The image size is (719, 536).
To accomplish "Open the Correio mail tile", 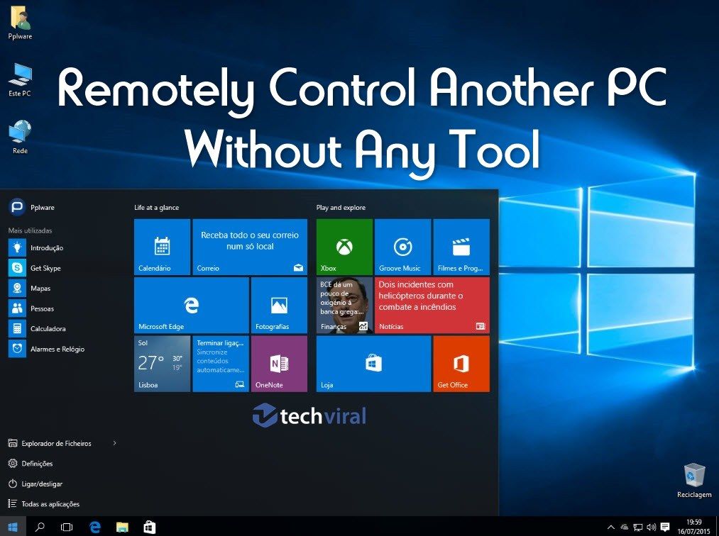I will tap(250, 247).
